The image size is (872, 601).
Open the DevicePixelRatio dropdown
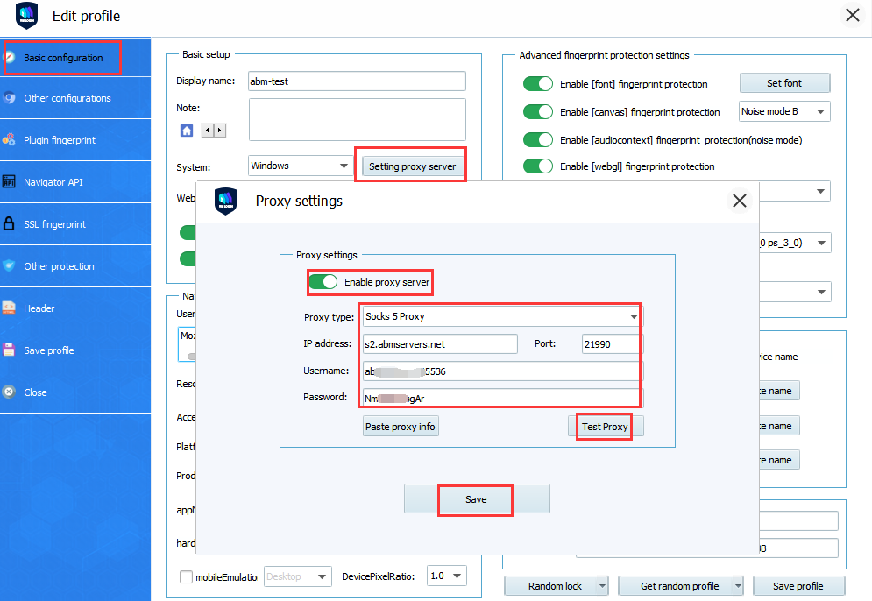point(446,576)
